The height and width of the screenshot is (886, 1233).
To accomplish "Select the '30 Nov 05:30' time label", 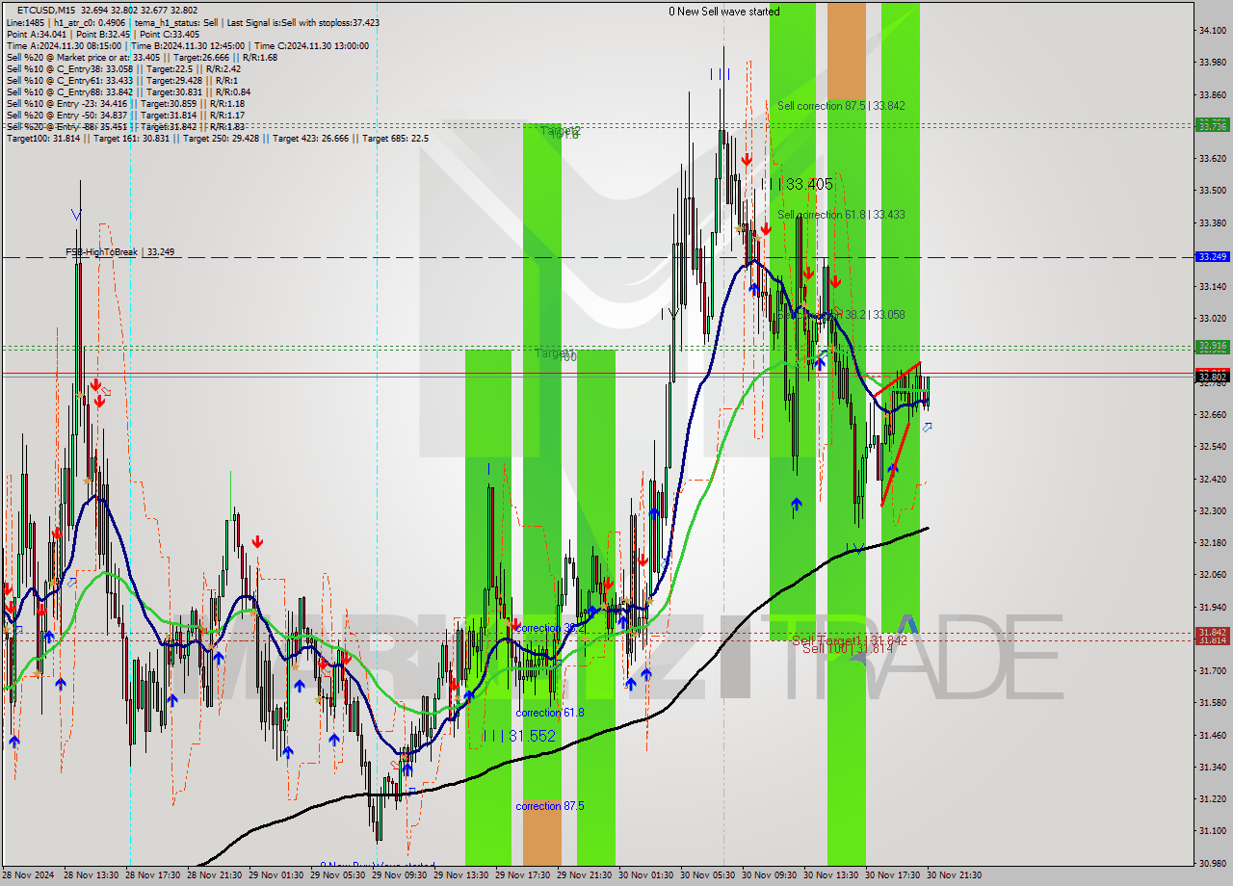I will (x=707, y=875).
